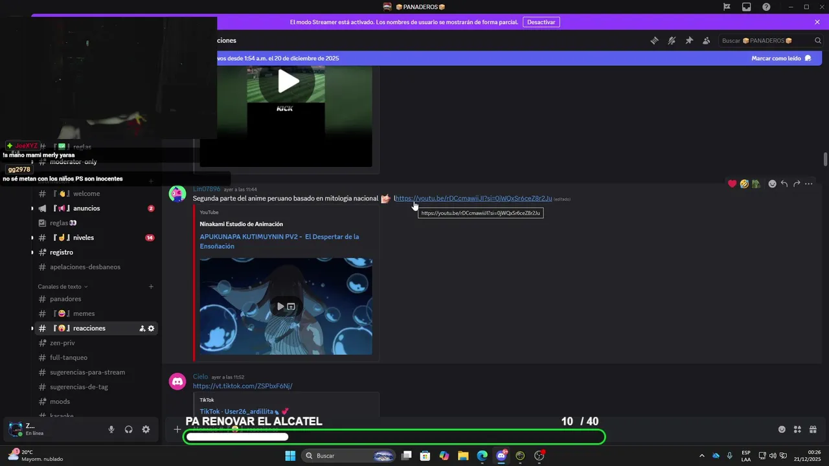
Task: Open more options on hovered message
Action: [x=809, y=184]
